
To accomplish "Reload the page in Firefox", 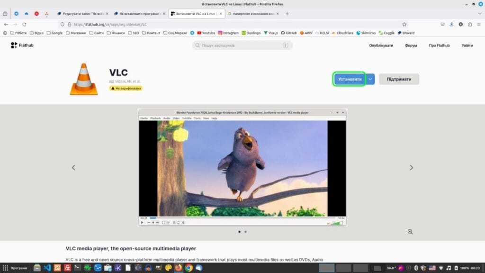I will coord(24,24).
